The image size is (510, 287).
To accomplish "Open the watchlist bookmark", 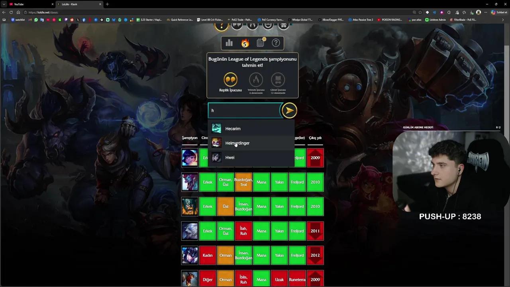I will coord(18,20).
